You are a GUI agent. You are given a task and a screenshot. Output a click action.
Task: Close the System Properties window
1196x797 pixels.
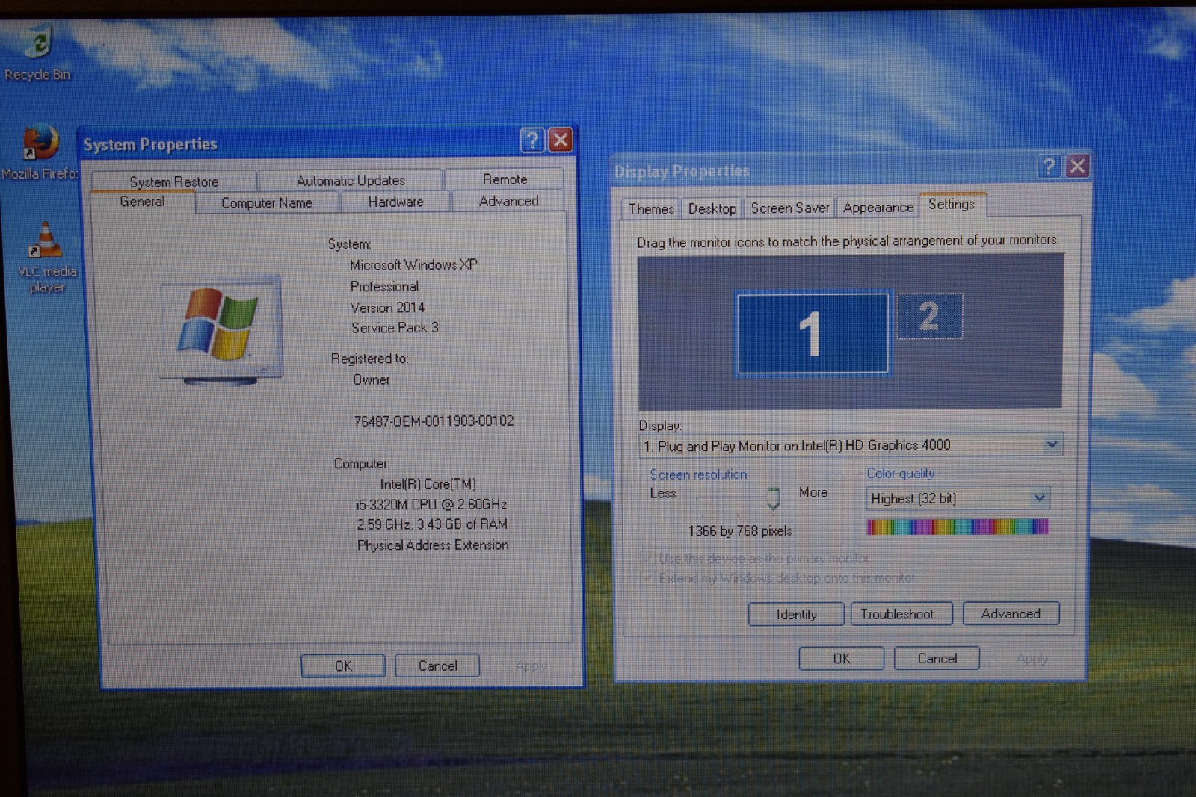coord(561,140)
